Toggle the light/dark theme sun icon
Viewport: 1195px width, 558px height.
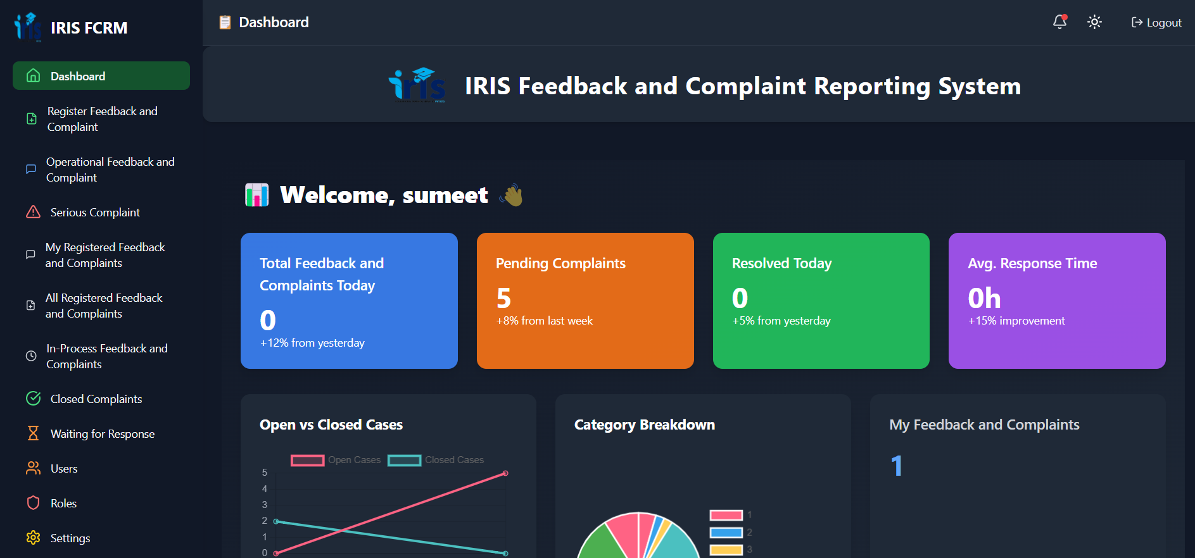click(x=1094, y=22)
